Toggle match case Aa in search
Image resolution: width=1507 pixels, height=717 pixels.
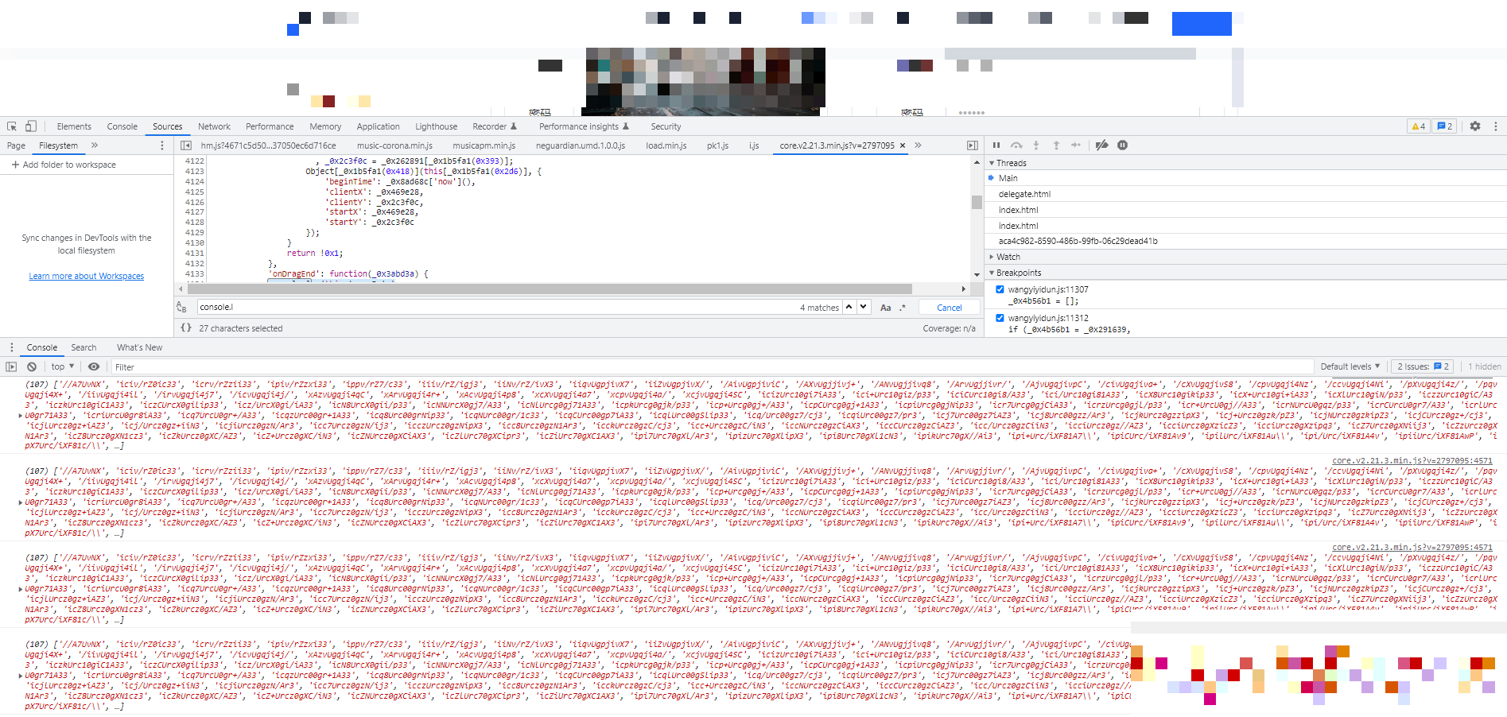click(885, 308)
